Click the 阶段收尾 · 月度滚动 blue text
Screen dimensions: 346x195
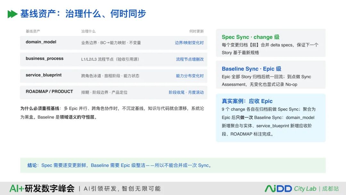186,92
